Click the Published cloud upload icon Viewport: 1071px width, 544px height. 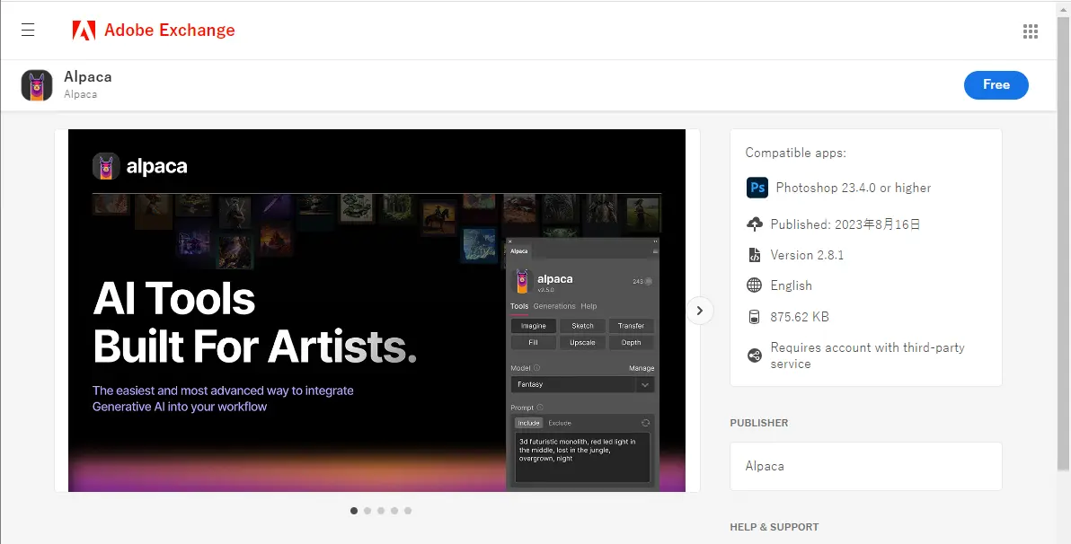pyautogui.click(x=754, y=224)
